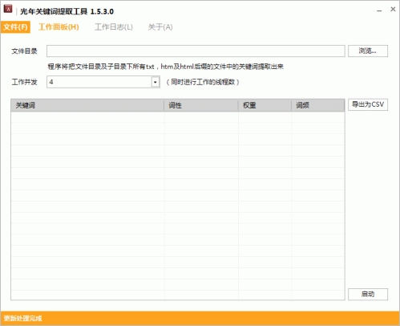Open the 文件(F) menu

click(15, 27)
